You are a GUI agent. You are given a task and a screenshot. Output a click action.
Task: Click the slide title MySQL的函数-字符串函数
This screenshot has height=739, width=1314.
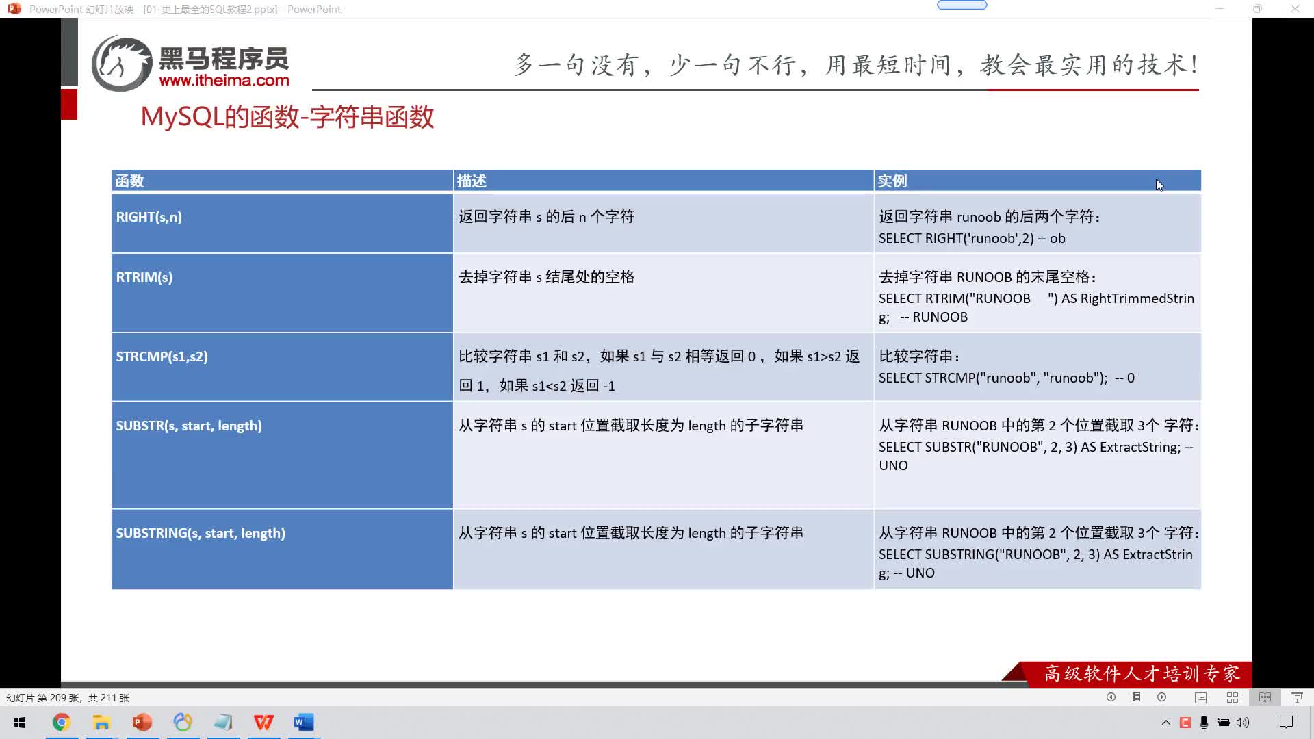[x=287, y=117]
